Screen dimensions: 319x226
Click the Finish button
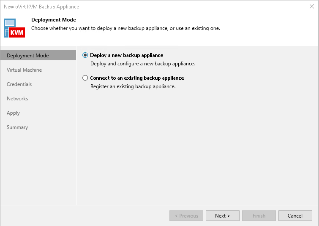259,216
